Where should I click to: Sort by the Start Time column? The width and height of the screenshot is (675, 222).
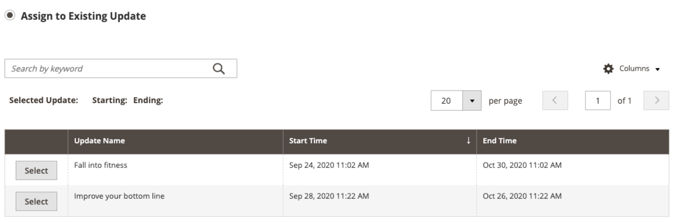pyautogui.click(x=308, y=141)
